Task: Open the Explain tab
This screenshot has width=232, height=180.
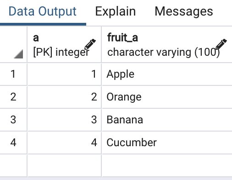Action: click(x=116, y=11)
